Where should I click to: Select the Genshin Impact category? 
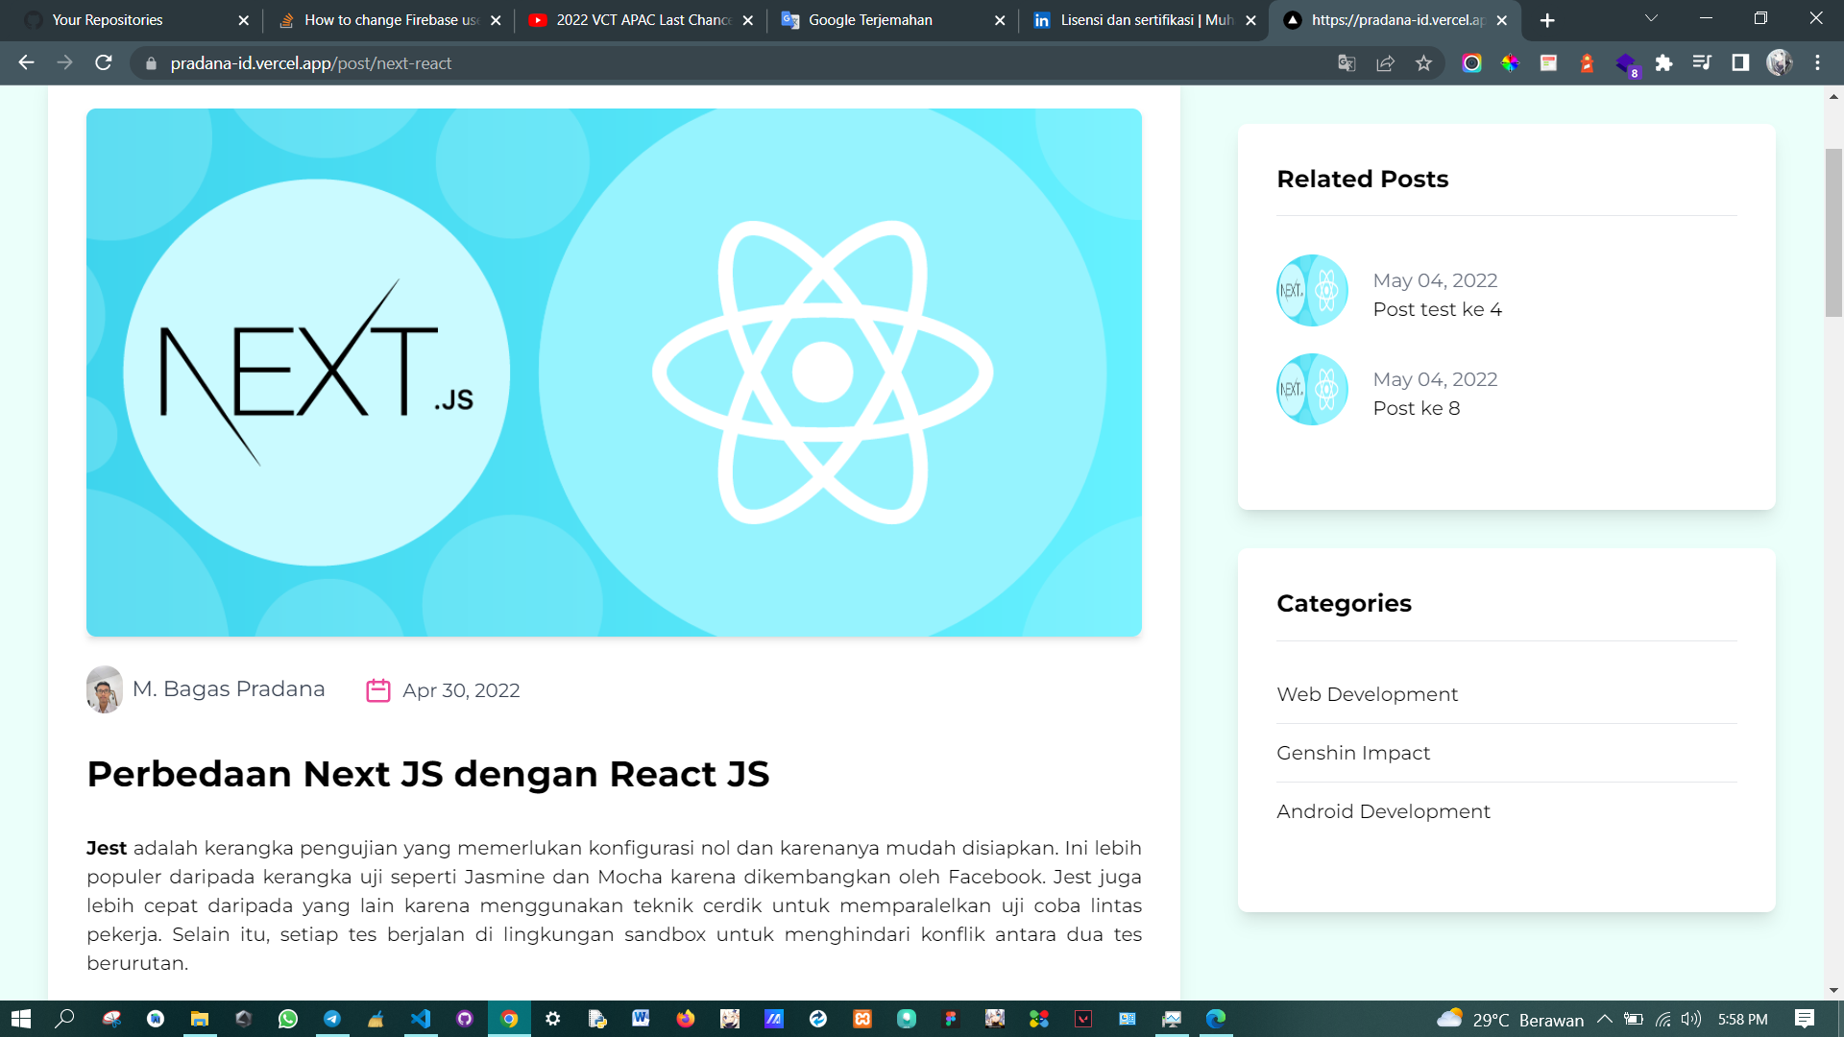click(1352, 753)
